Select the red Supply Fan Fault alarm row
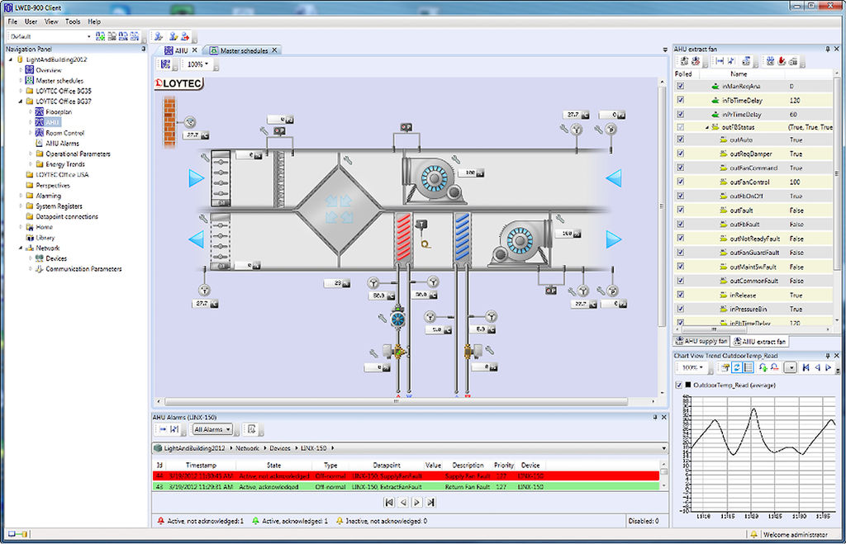This screenshot has height=544, width=846. pyautogui.click(x=406, y=476)
